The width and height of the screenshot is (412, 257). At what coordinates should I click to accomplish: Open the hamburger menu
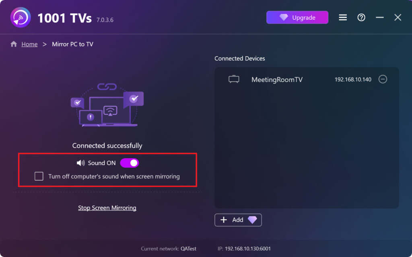coord(343,18)
